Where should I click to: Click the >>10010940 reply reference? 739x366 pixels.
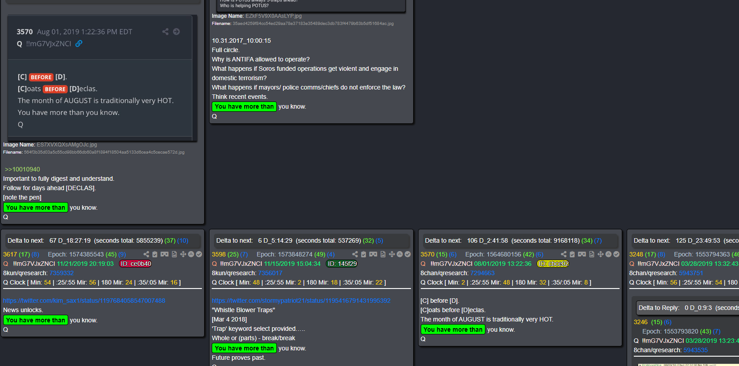click(22, 169)
